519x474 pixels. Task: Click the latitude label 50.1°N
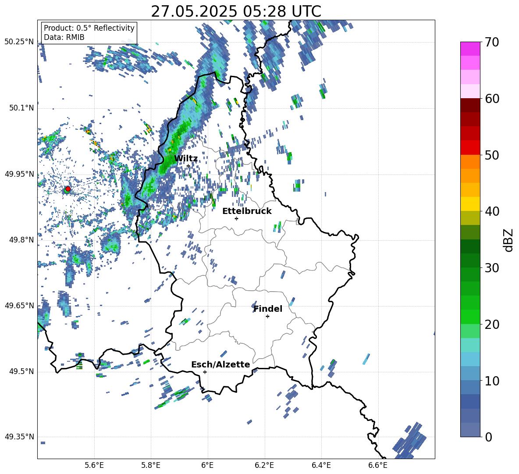click(21, 108)
